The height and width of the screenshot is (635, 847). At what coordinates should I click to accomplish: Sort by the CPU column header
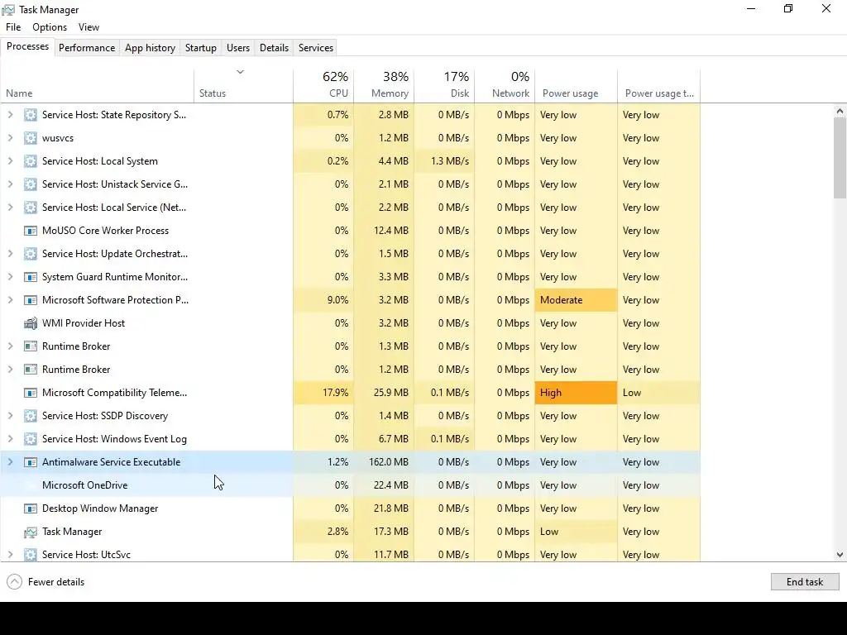tap(323, 85)
